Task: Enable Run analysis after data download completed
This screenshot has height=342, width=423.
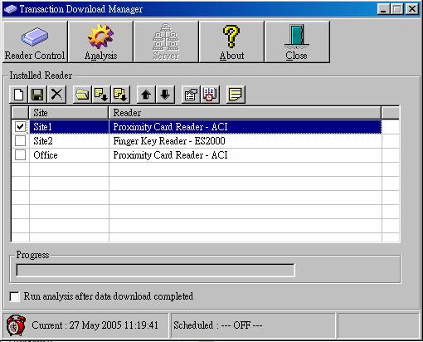Action: tap(14, 296)
